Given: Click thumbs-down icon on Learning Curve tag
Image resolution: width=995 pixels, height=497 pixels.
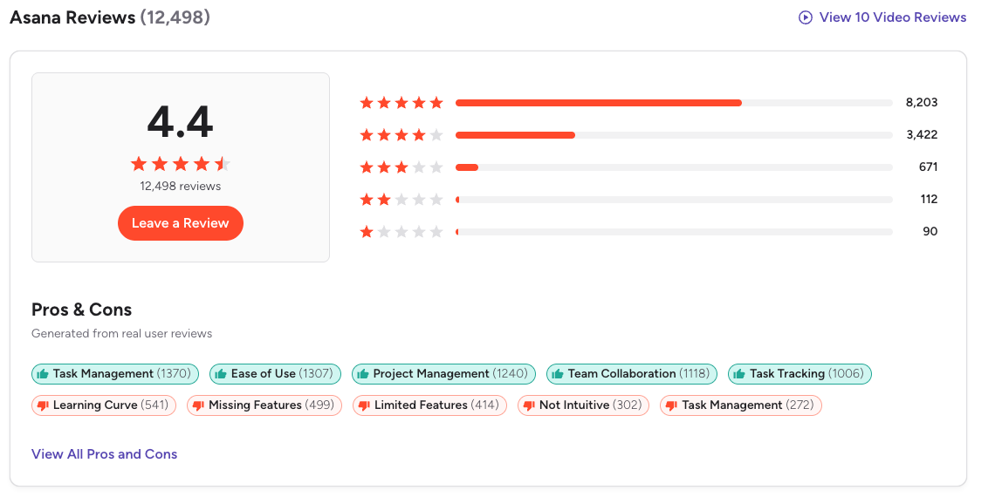Looking at the screenshot, I should 43,405.
